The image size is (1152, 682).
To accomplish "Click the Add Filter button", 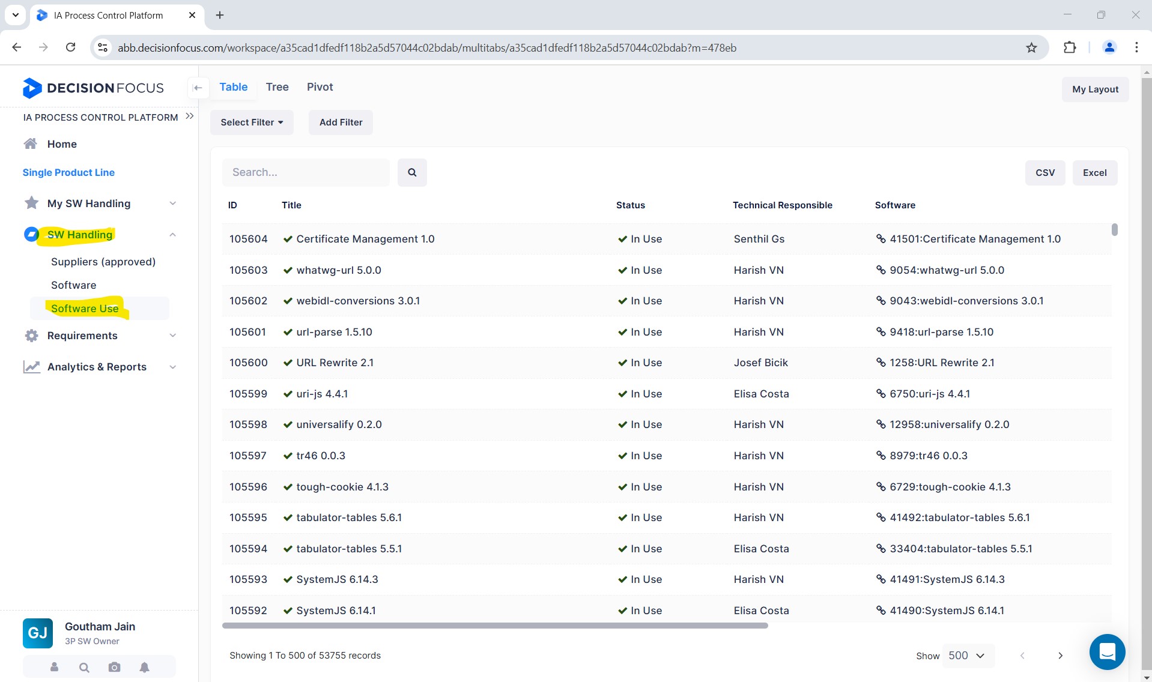I will (x=341, y=122).
